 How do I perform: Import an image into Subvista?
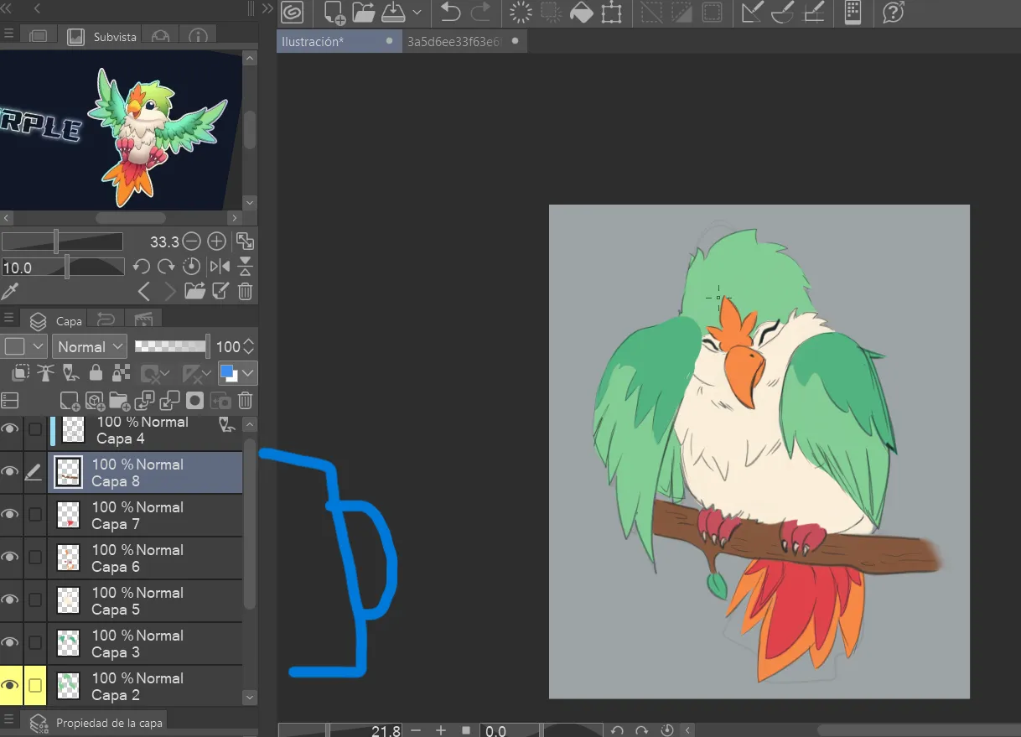coord(195,292)
